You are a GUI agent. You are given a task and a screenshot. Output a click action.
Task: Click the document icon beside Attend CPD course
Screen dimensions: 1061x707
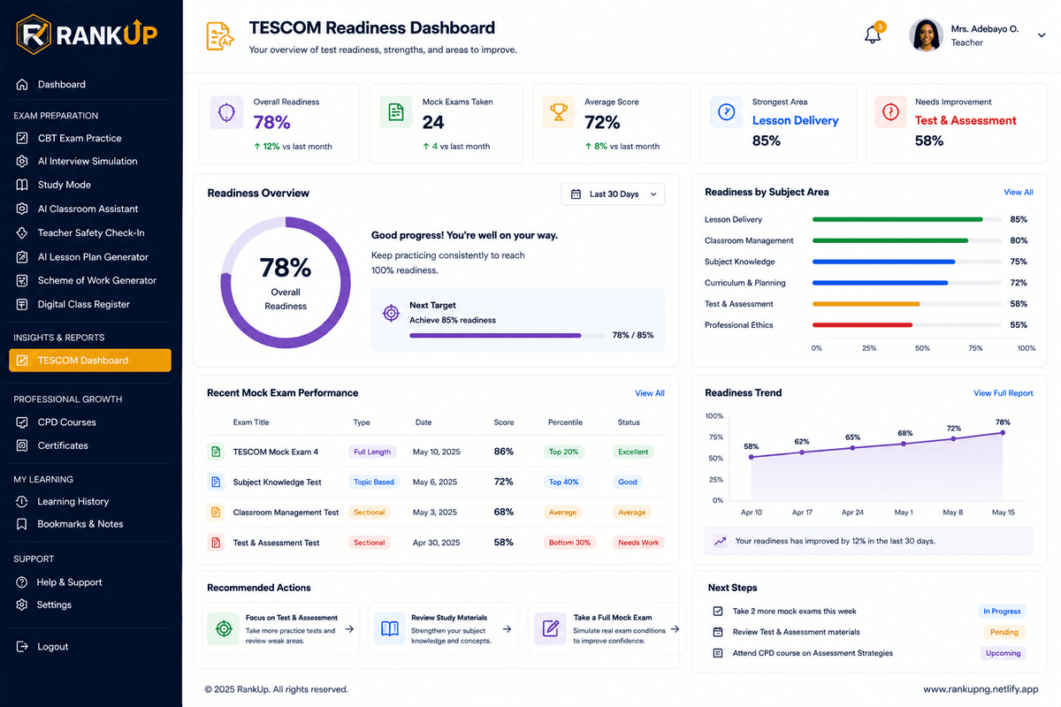tap(718, 653)
